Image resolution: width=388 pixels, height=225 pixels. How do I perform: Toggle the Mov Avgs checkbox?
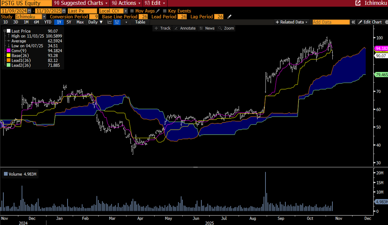click(132, 11)
